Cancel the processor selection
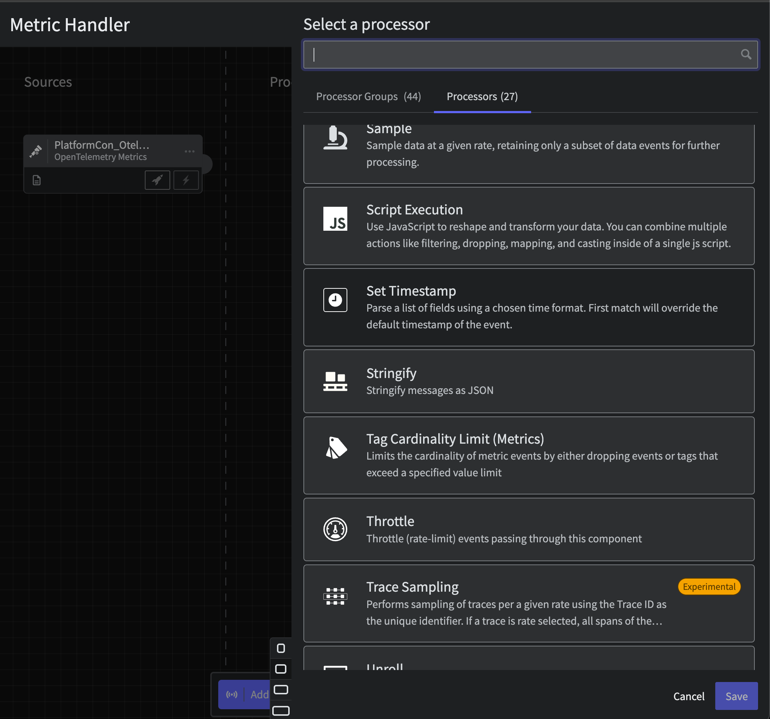Viewport: 770px width, 719px height. [x=689, y=696]
